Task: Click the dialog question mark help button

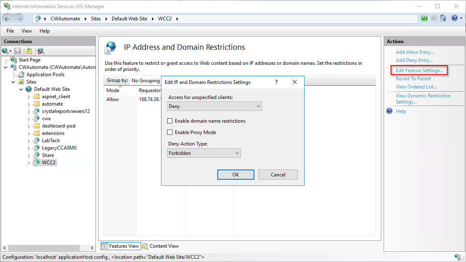Action: pyautogui.click(x=276, y=82)
